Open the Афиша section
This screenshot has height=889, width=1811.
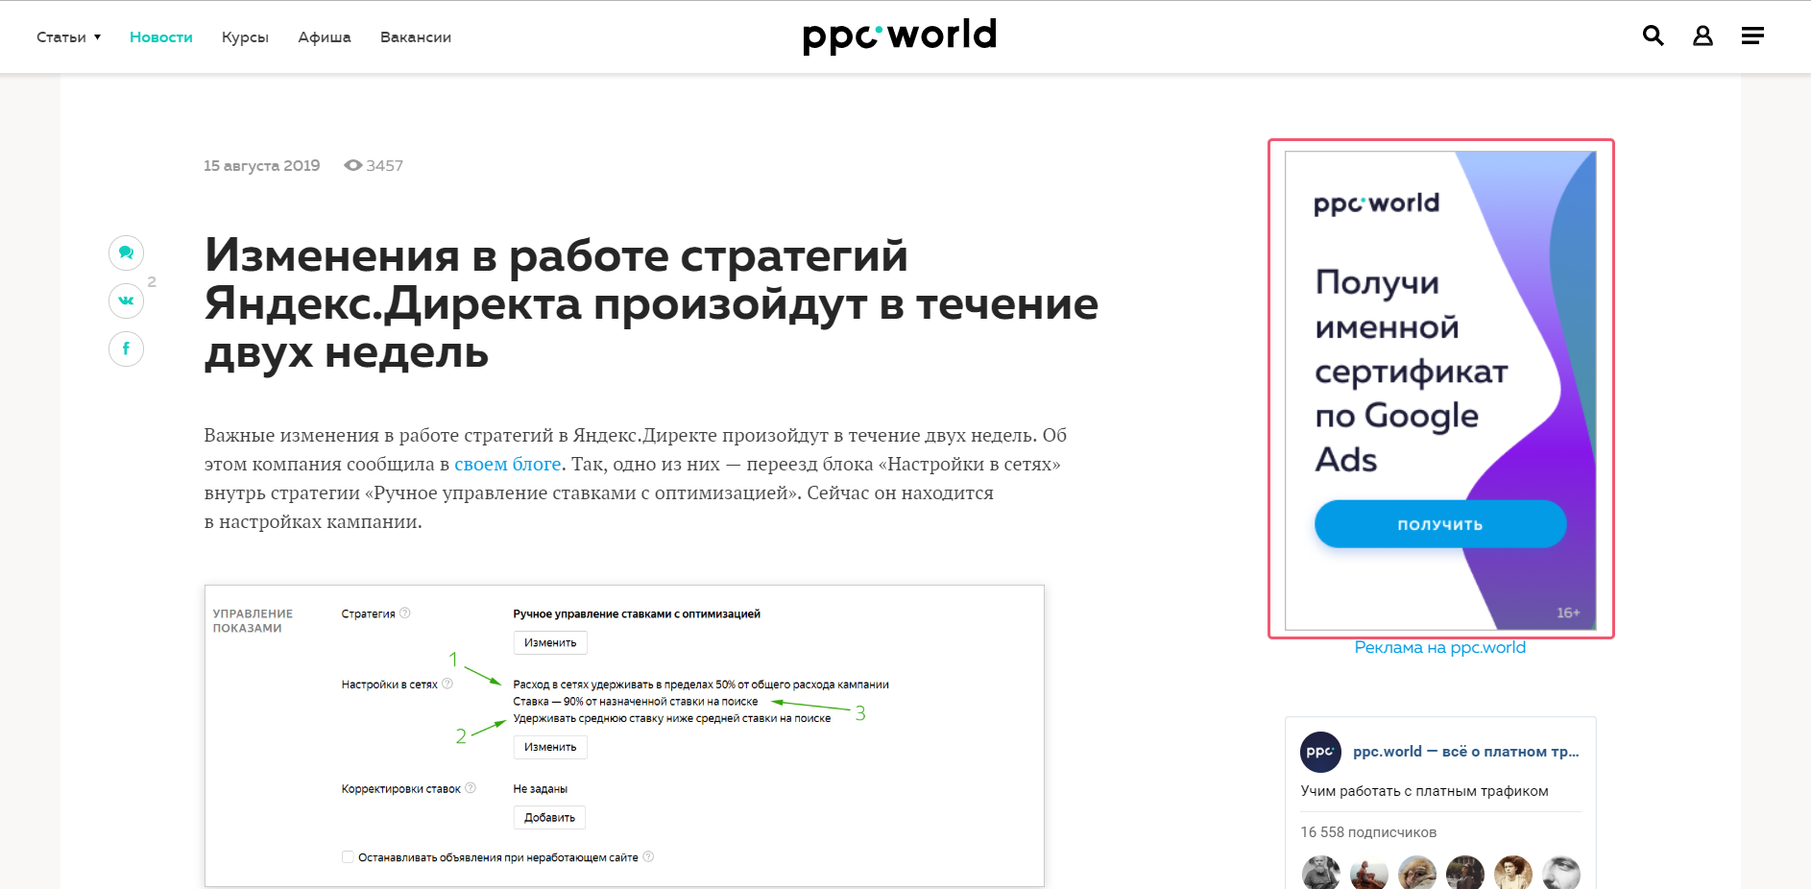[325, 37]
